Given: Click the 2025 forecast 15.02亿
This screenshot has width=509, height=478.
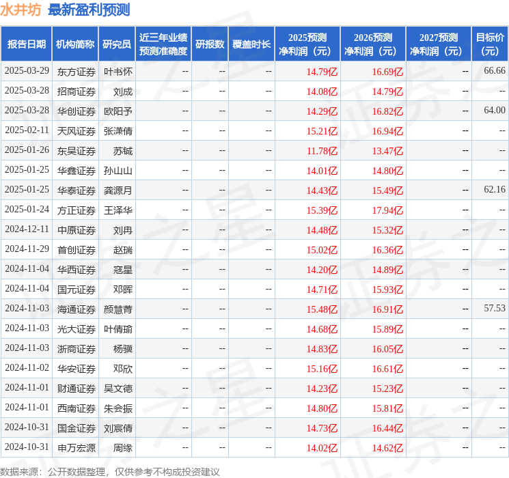Looking at the screenshot, I should (x=322, y=250).
